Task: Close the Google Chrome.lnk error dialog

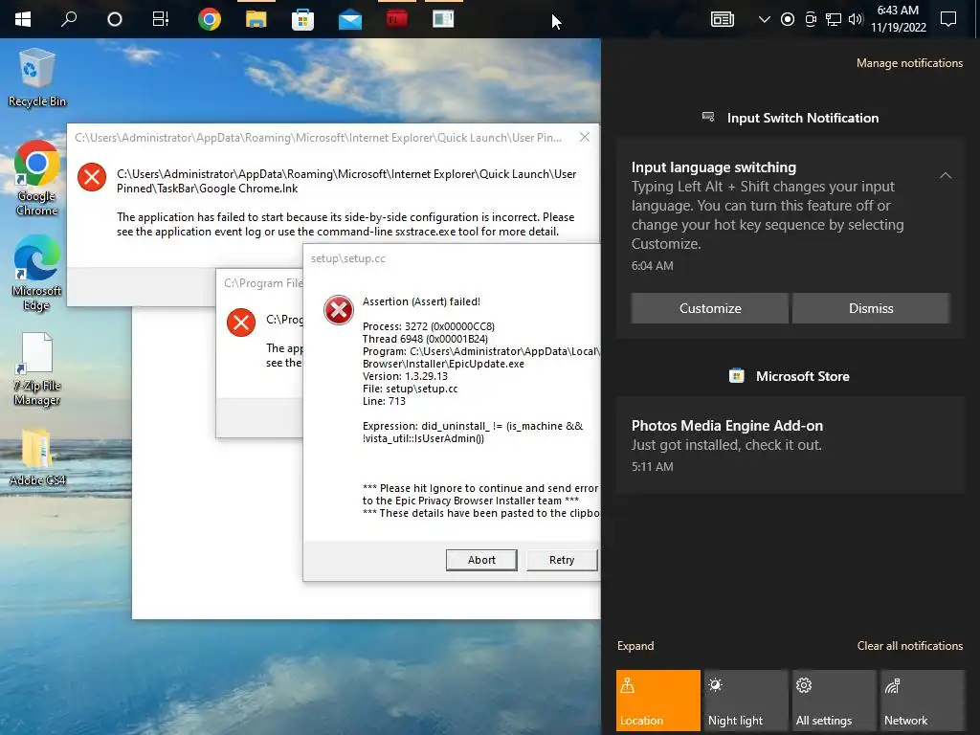Action: coord(585,137)
